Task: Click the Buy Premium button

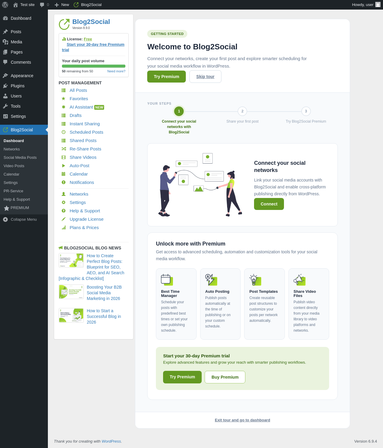Action: click(x=225, y=377)
